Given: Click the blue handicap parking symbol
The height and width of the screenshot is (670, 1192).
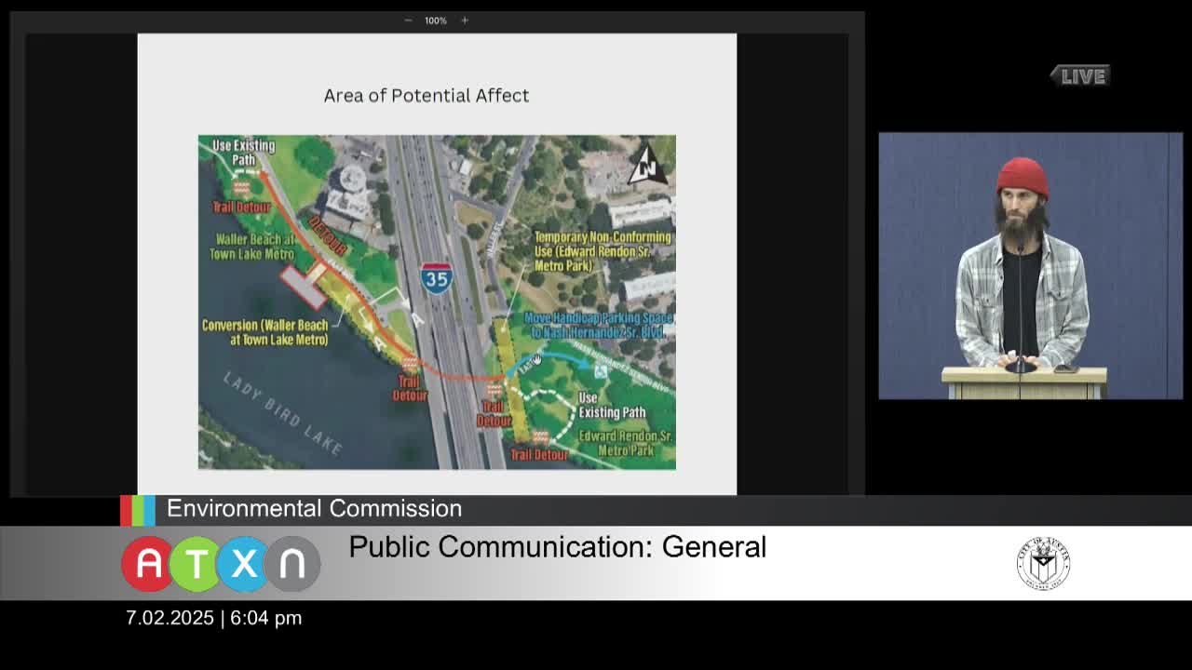Looking at the screenshot, I should 601,371.
